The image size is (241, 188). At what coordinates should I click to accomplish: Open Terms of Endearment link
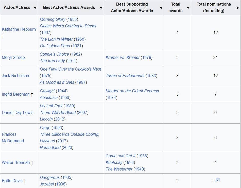(125, 76)
